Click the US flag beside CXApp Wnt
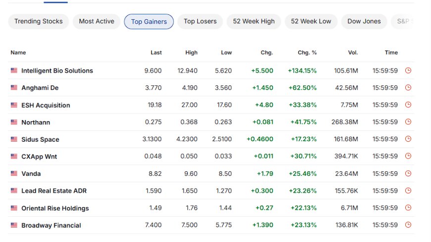Image resolution: width=431 pixels, height=242 pixels. click(x=14, y=156)
